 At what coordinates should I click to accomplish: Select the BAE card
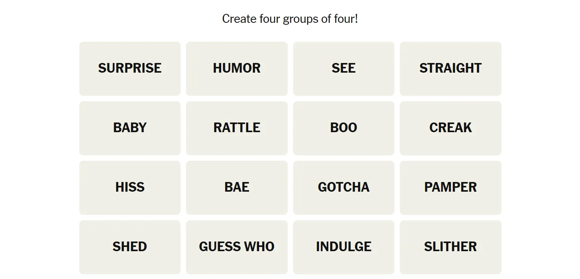tap(237, 188)
